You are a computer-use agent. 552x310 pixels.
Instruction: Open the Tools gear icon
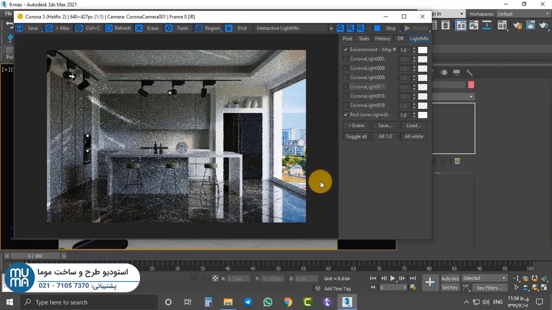coord(169,28)
